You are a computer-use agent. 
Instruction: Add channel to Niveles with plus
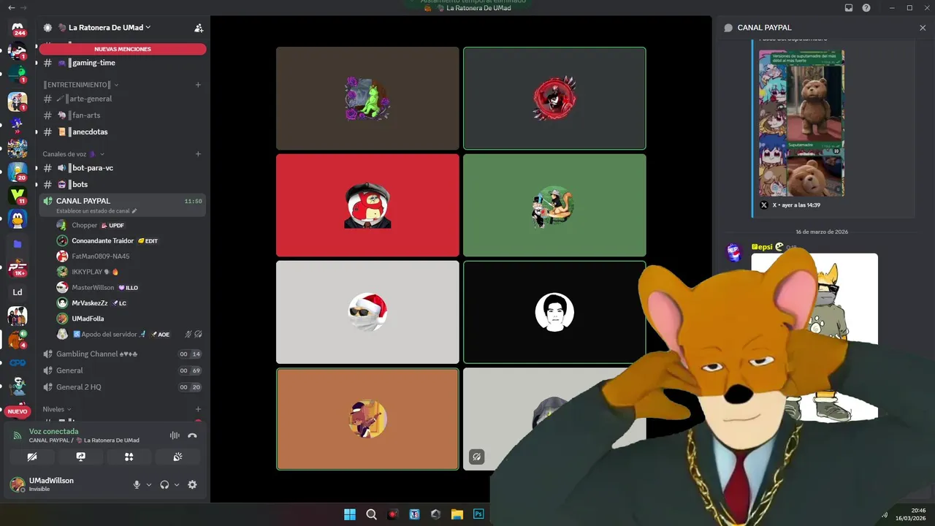(x=198, y=409)
